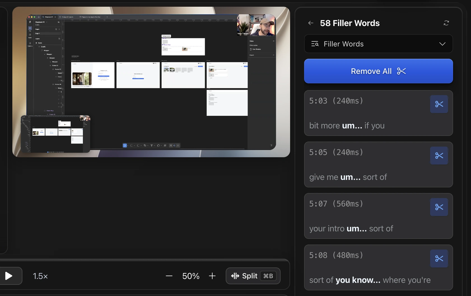Cut the 5:05 um filler word
The height and width of the screenshot is (296, 471).
click(439, 156)
